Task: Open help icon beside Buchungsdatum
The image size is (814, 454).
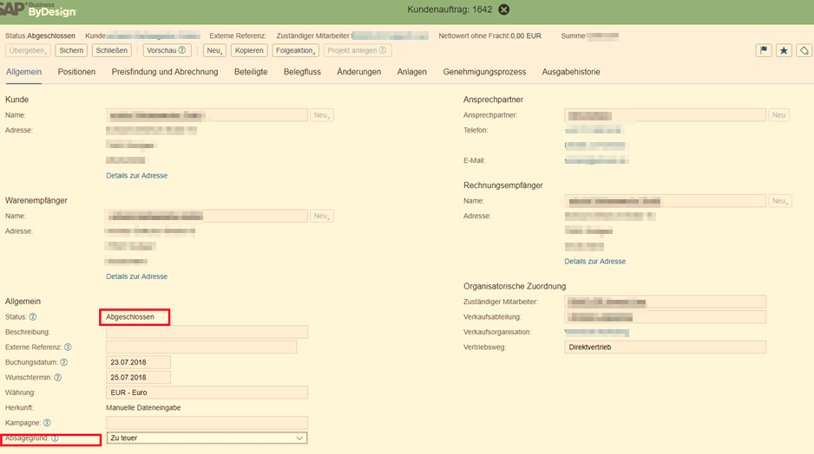Action: pos(64,362)
